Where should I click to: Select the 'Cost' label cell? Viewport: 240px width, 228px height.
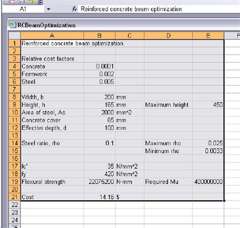52,197
